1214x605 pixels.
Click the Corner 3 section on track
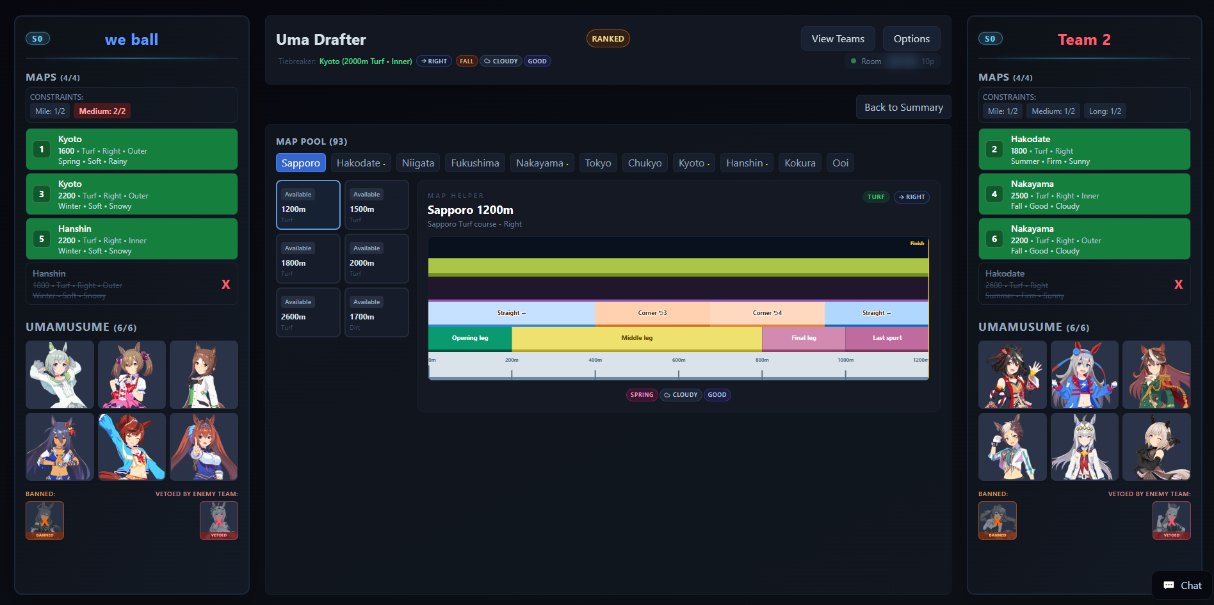coord(652,313)
